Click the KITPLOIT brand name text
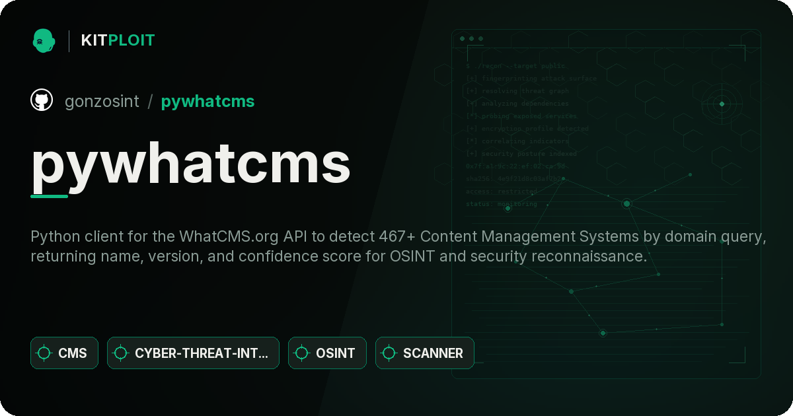The height and width of the screenshot is (416, 793). (x=118, y=40)
